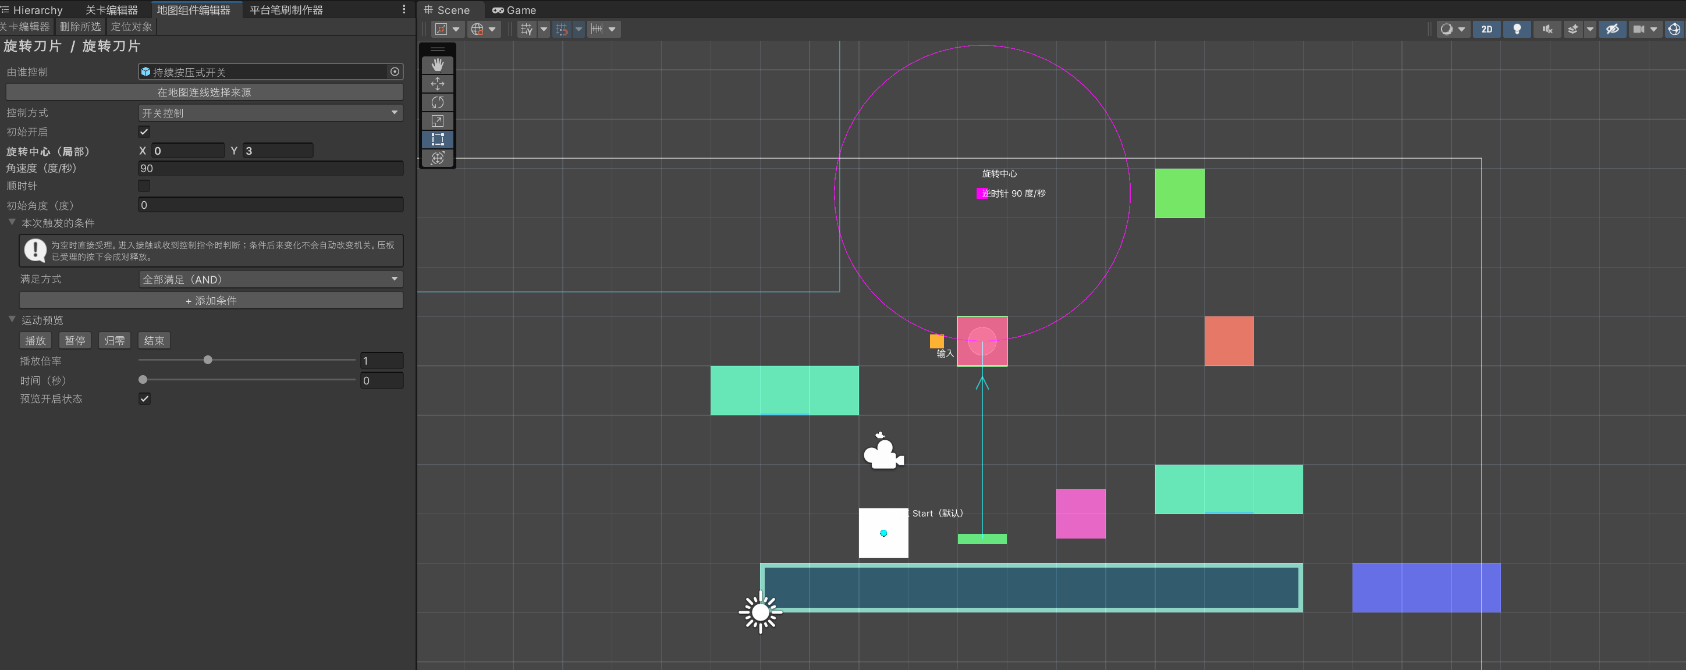Toggle the 2D view mode button
This screenshot has height=670, width=1686.
(1486, 29)
